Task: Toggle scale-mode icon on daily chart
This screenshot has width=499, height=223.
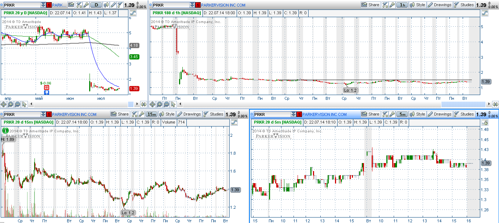Action: (x=133, y=13)
